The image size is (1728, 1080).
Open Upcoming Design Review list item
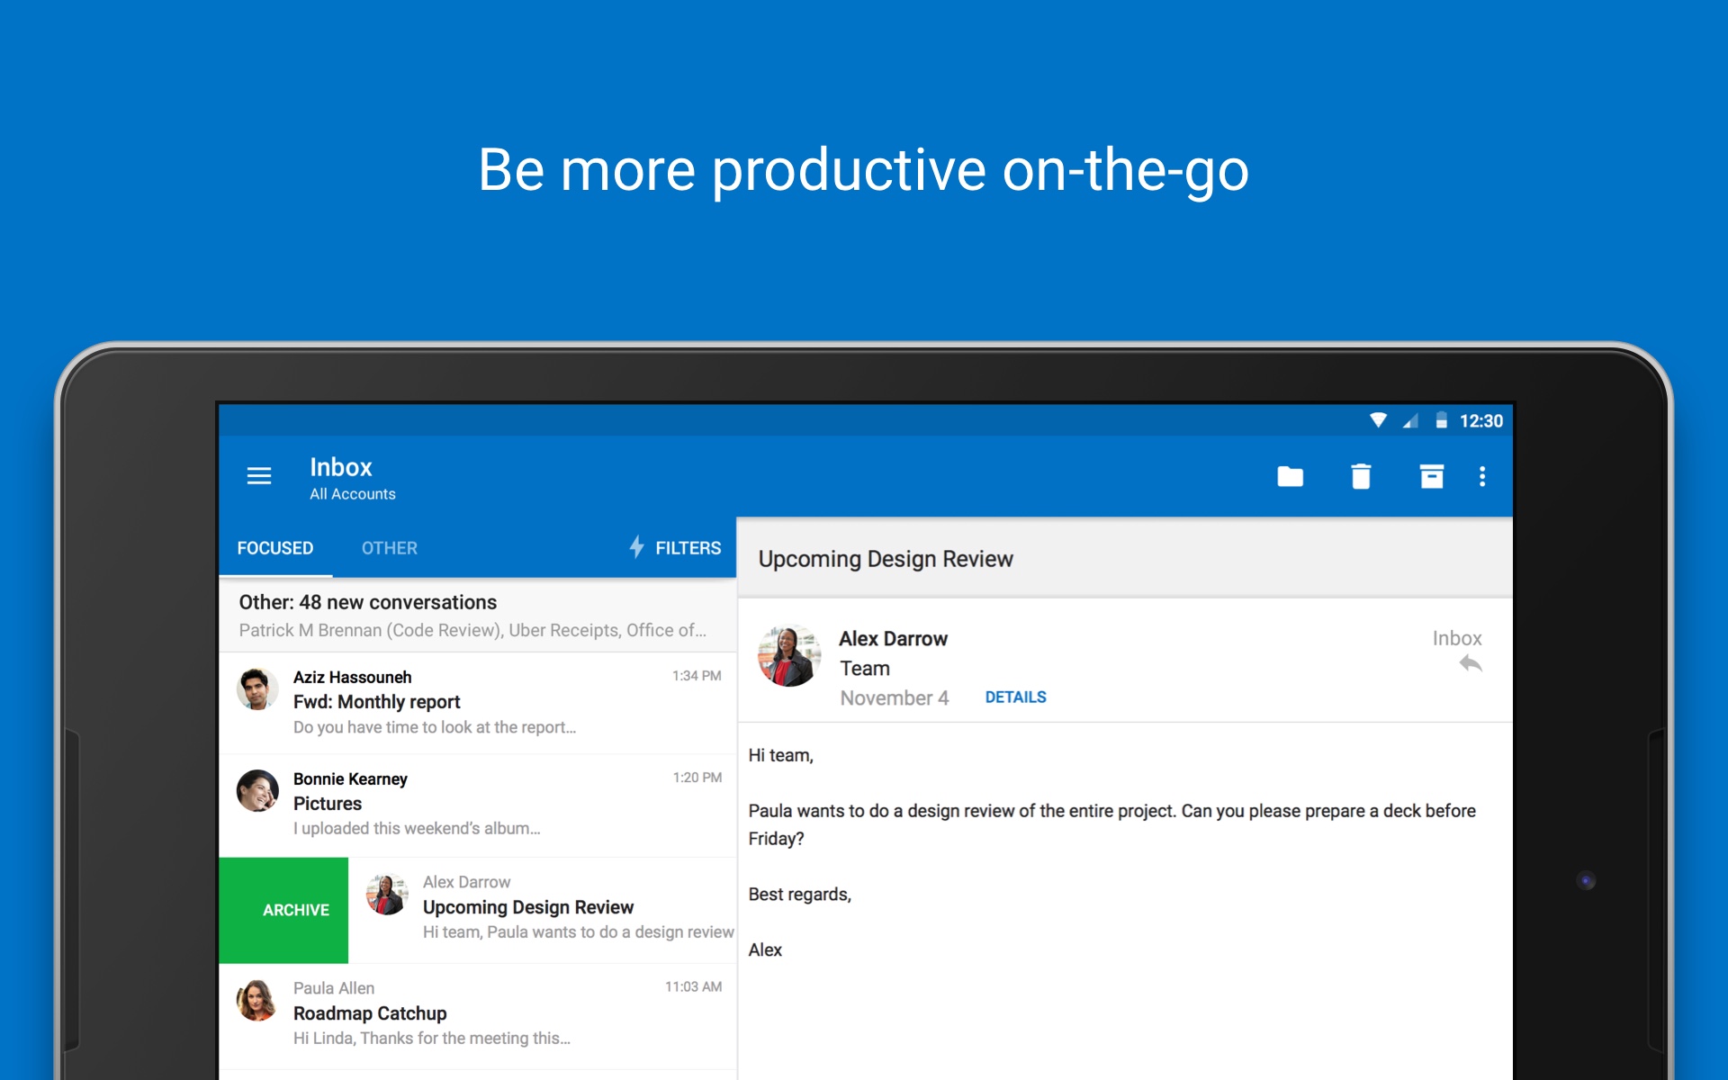point(543,910)
